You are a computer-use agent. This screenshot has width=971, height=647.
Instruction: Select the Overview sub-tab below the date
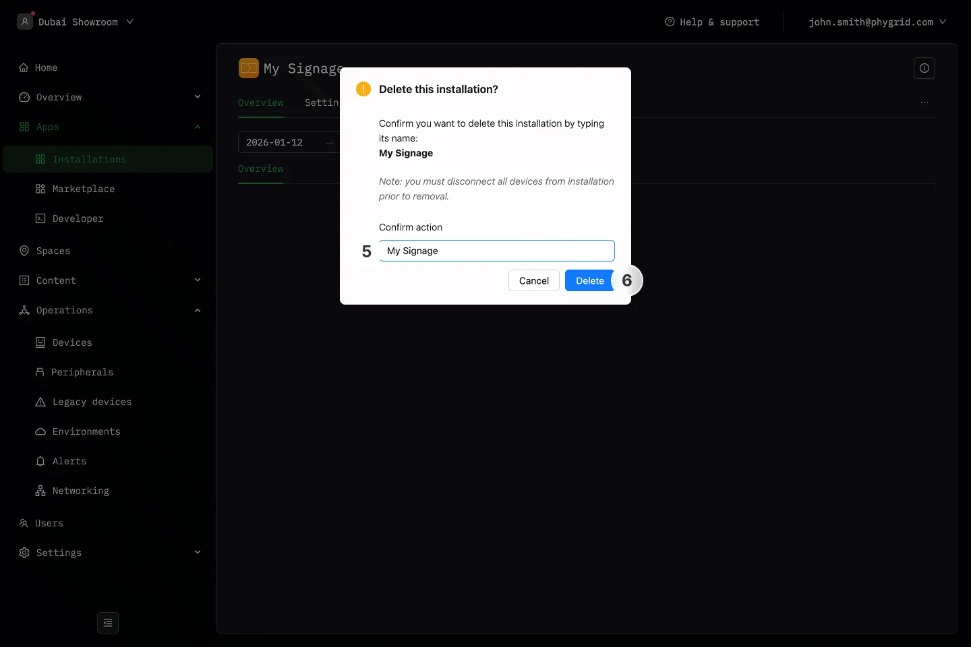[x=261, y=168]
